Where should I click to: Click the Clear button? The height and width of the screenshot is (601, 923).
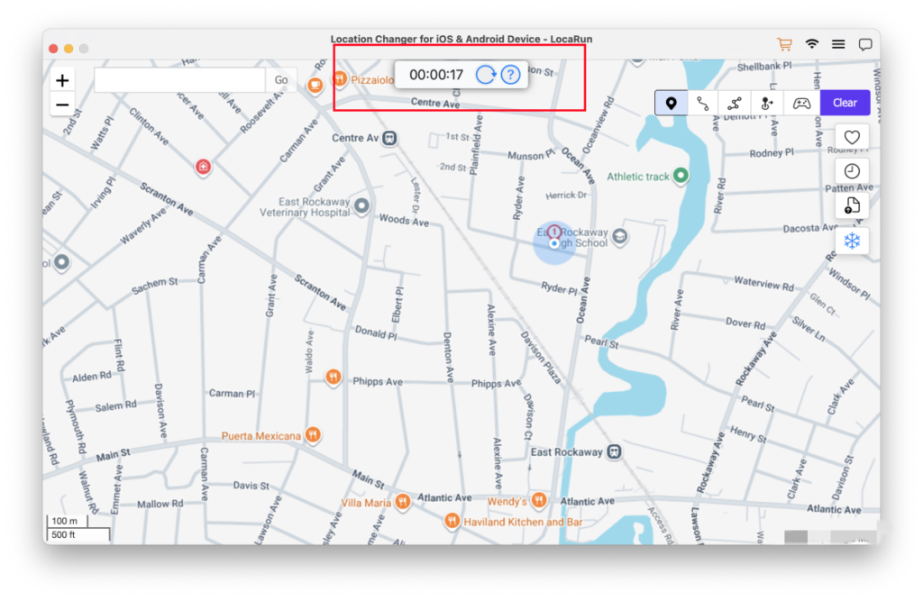[x=845, y=103]
